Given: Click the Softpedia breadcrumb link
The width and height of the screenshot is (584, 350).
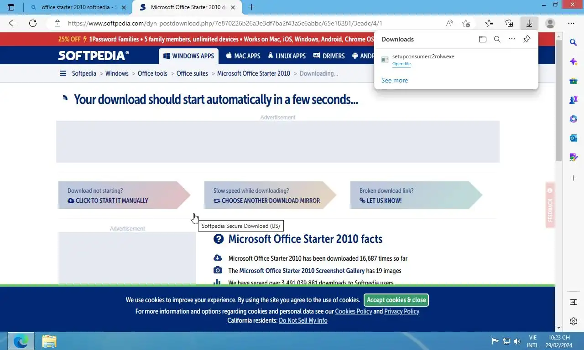Looking at the screenshot, I should click(x=84, y=73).
